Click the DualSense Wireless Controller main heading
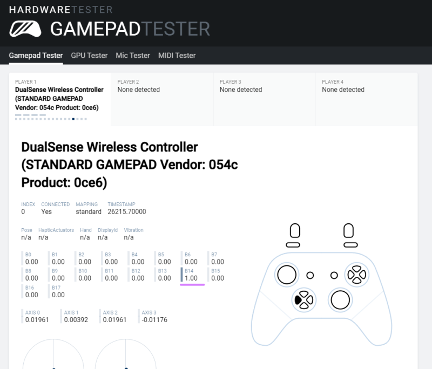432x369 pixels. [x=130, y=165]
